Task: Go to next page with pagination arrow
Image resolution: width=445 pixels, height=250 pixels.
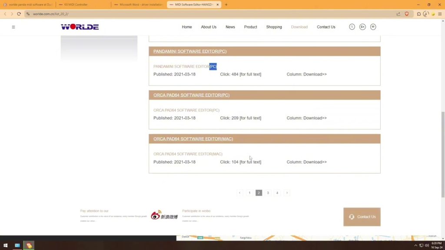Action: point(287,193)
